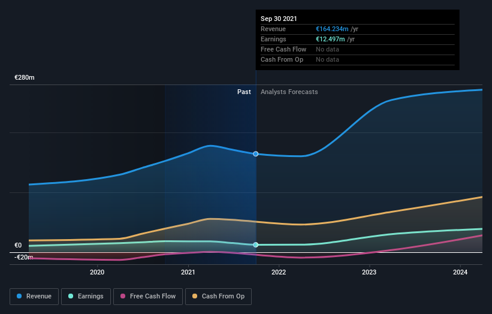This screenshot has height=314, width=492.
Task: Click the Revenue row label in tooltip
Action: pyautogui.click(x=273, y=29)
